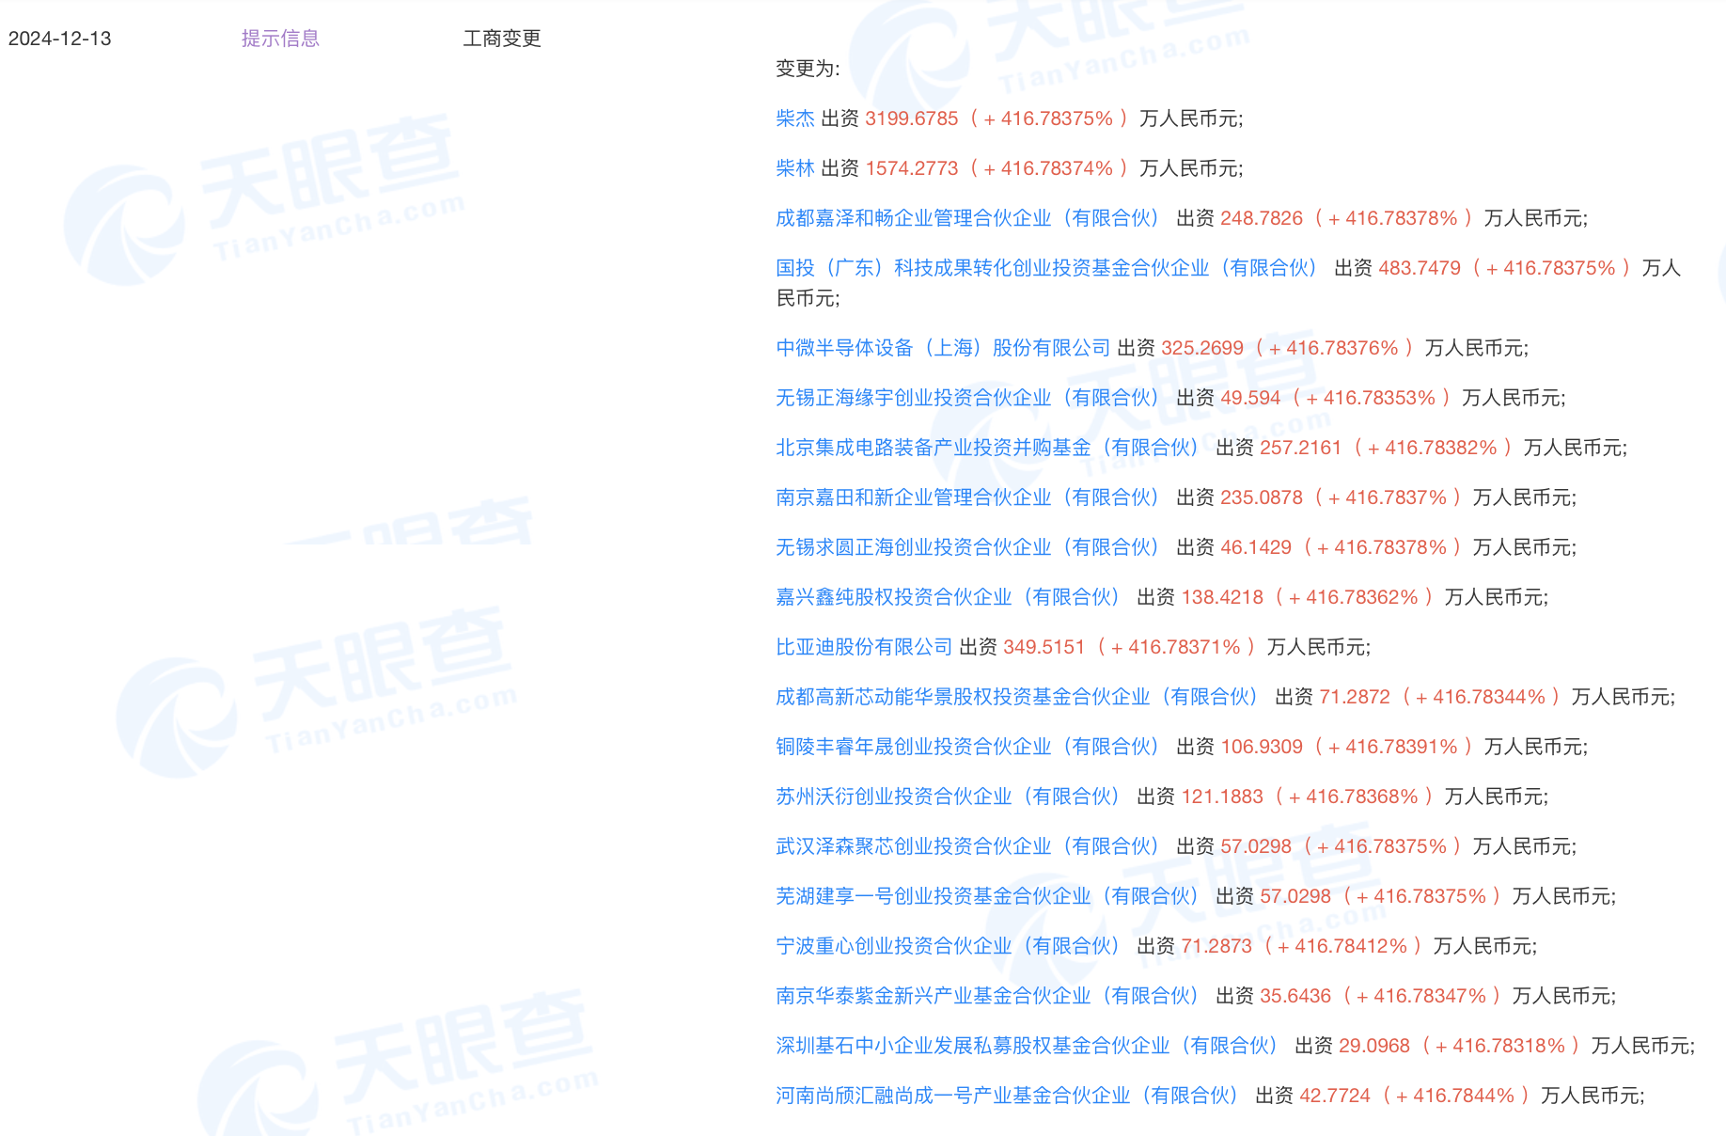Select the amount 483.7479
This screenshot has width=1726, height=1136.
pyautogui.click(x=1420, y=268)
